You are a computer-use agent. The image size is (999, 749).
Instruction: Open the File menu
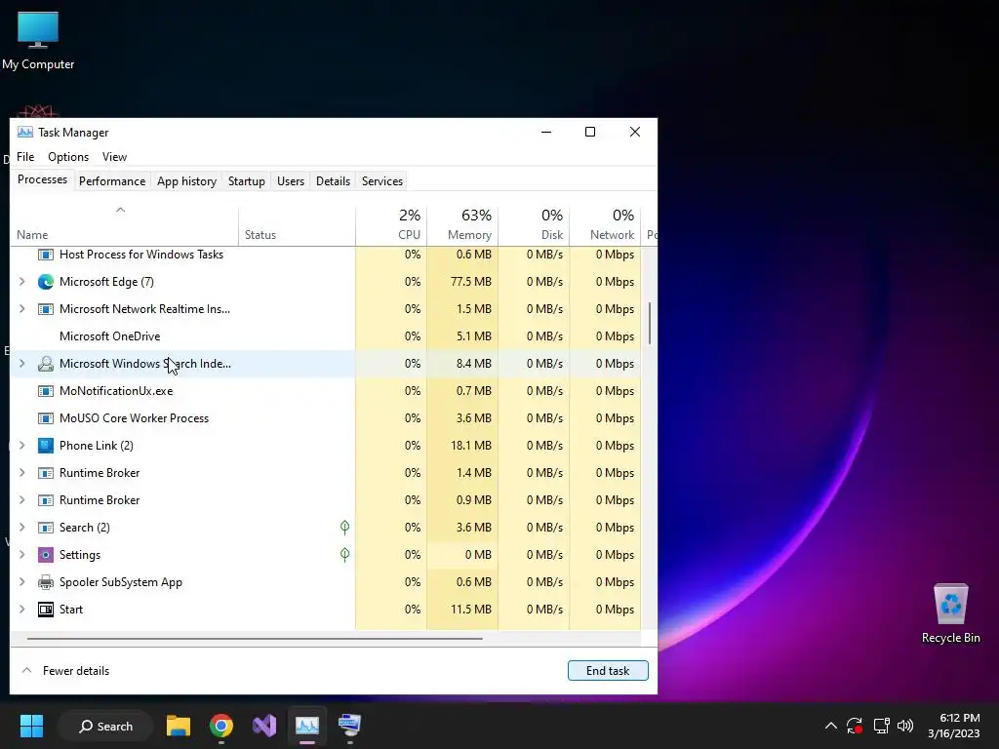[x=25, y=157]
